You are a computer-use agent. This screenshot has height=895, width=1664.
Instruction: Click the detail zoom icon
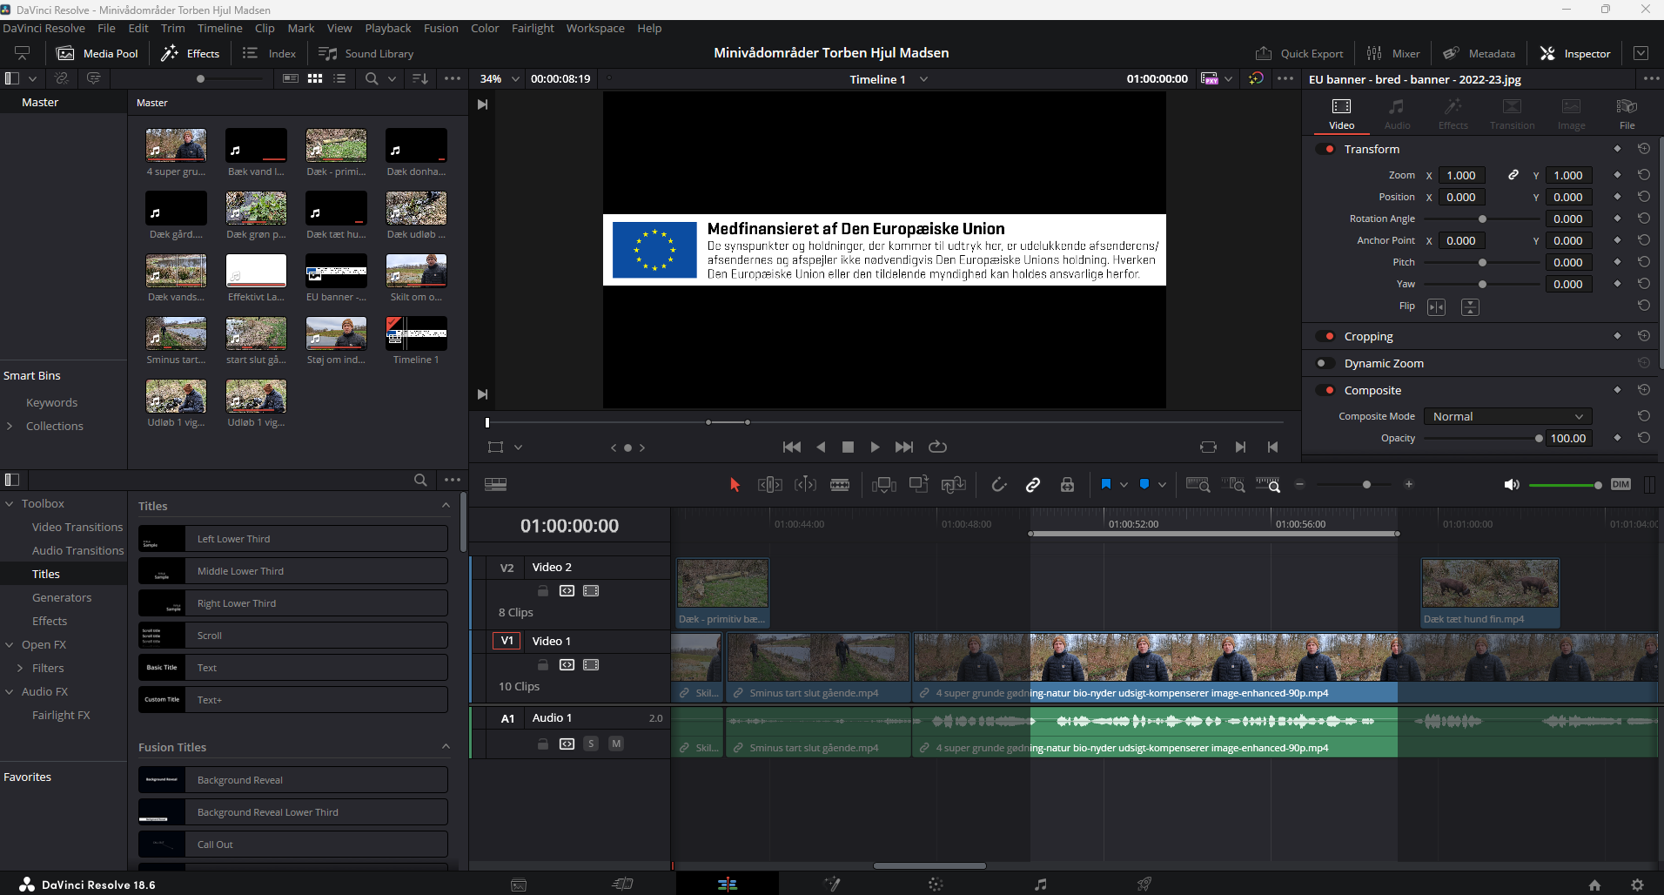click(1233, 485)
